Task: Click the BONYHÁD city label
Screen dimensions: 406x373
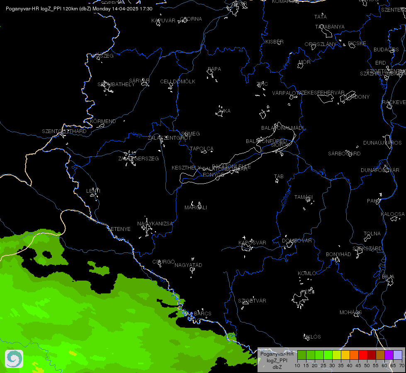Action: point(338,254)
